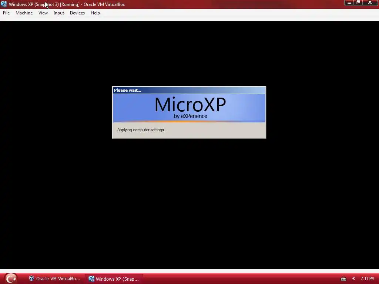
Task: Click the 'Please wait...' dialog title
Action: tap(127, 90)
